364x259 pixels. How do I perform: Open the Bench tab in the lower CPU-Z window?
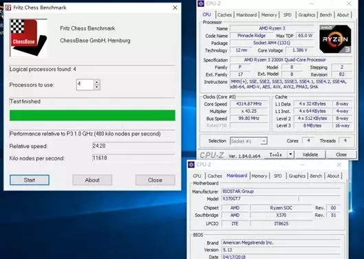[316, 176]
